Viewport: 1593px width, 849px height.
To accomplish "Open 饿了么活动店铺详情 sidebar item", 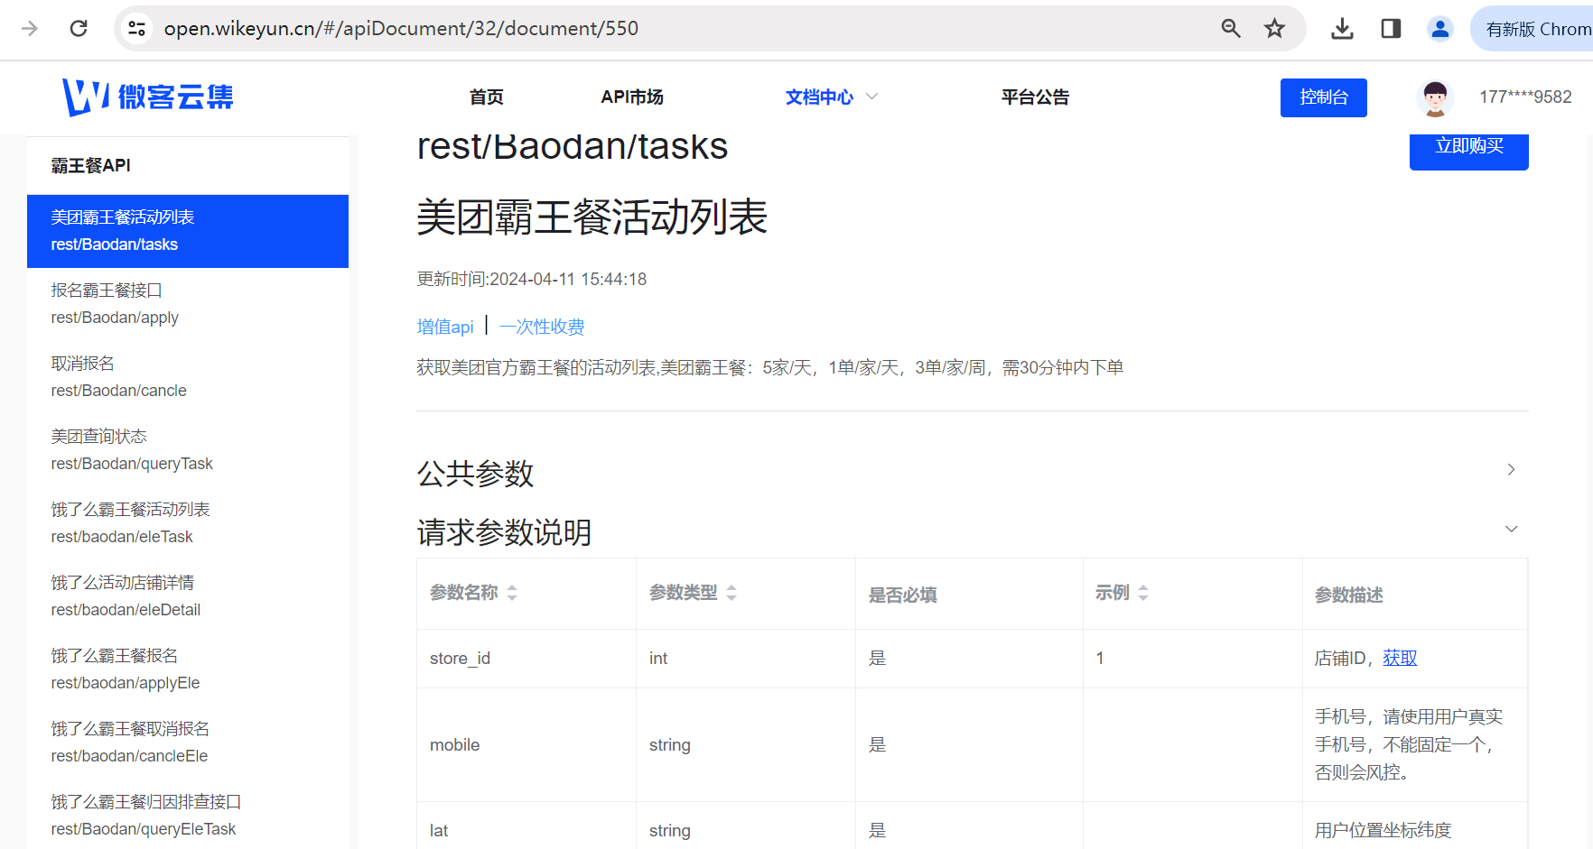I will (x=188, y=596).
